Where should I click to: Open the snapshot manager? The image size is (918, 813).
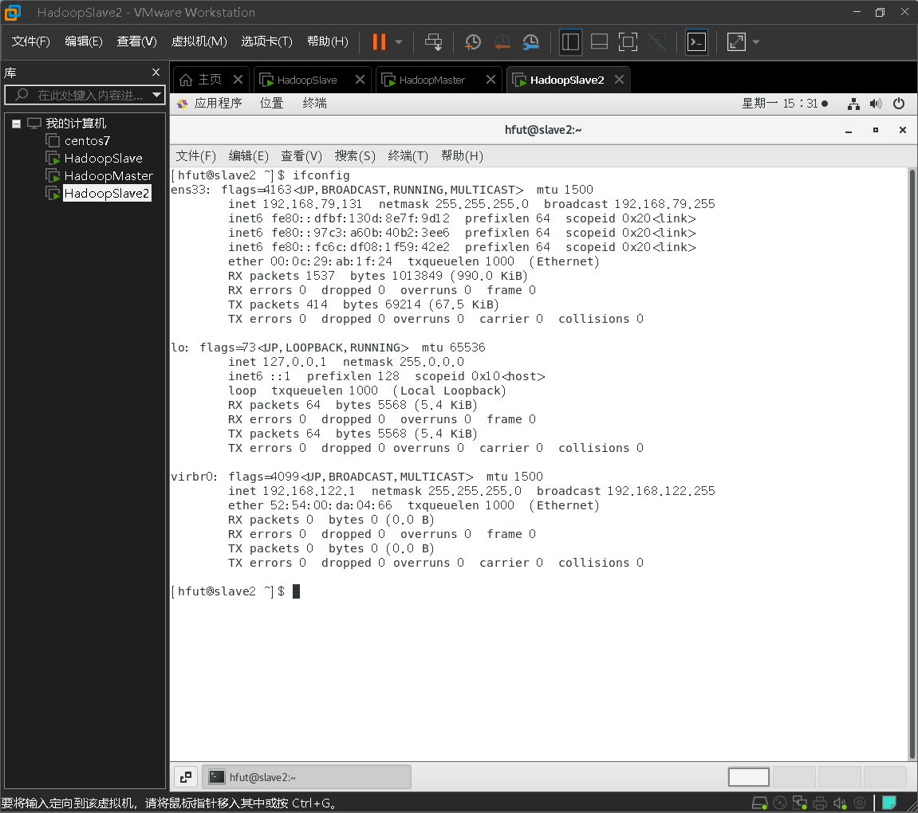pos(531,42)
